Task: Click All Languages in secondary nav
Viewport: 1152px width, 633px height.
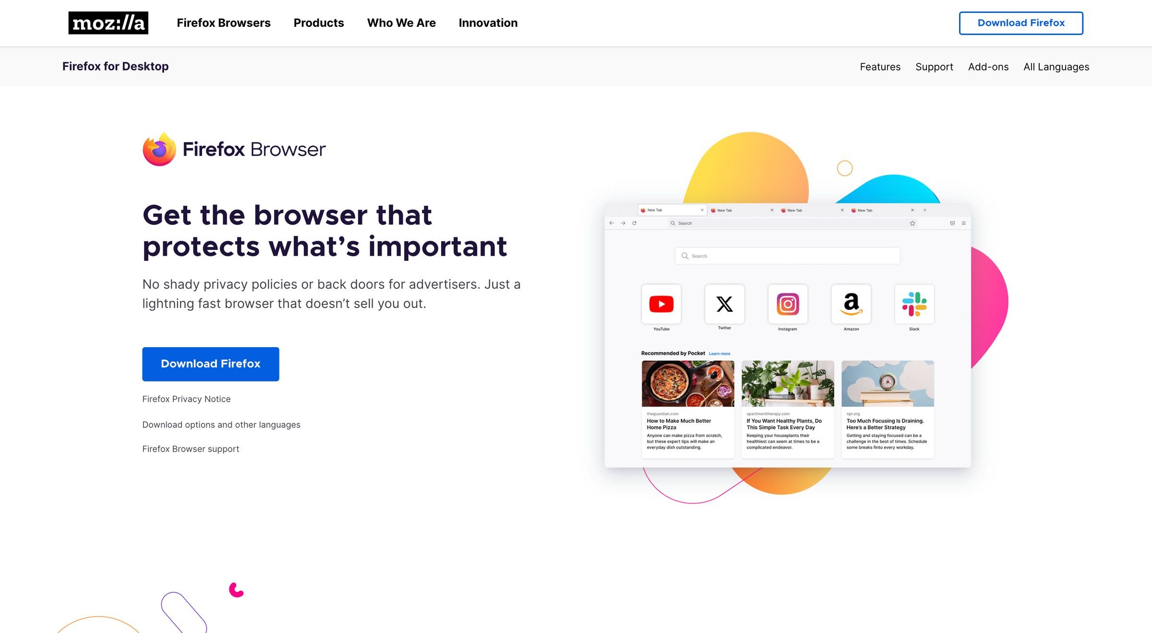Action: [x=1057, y=66]
